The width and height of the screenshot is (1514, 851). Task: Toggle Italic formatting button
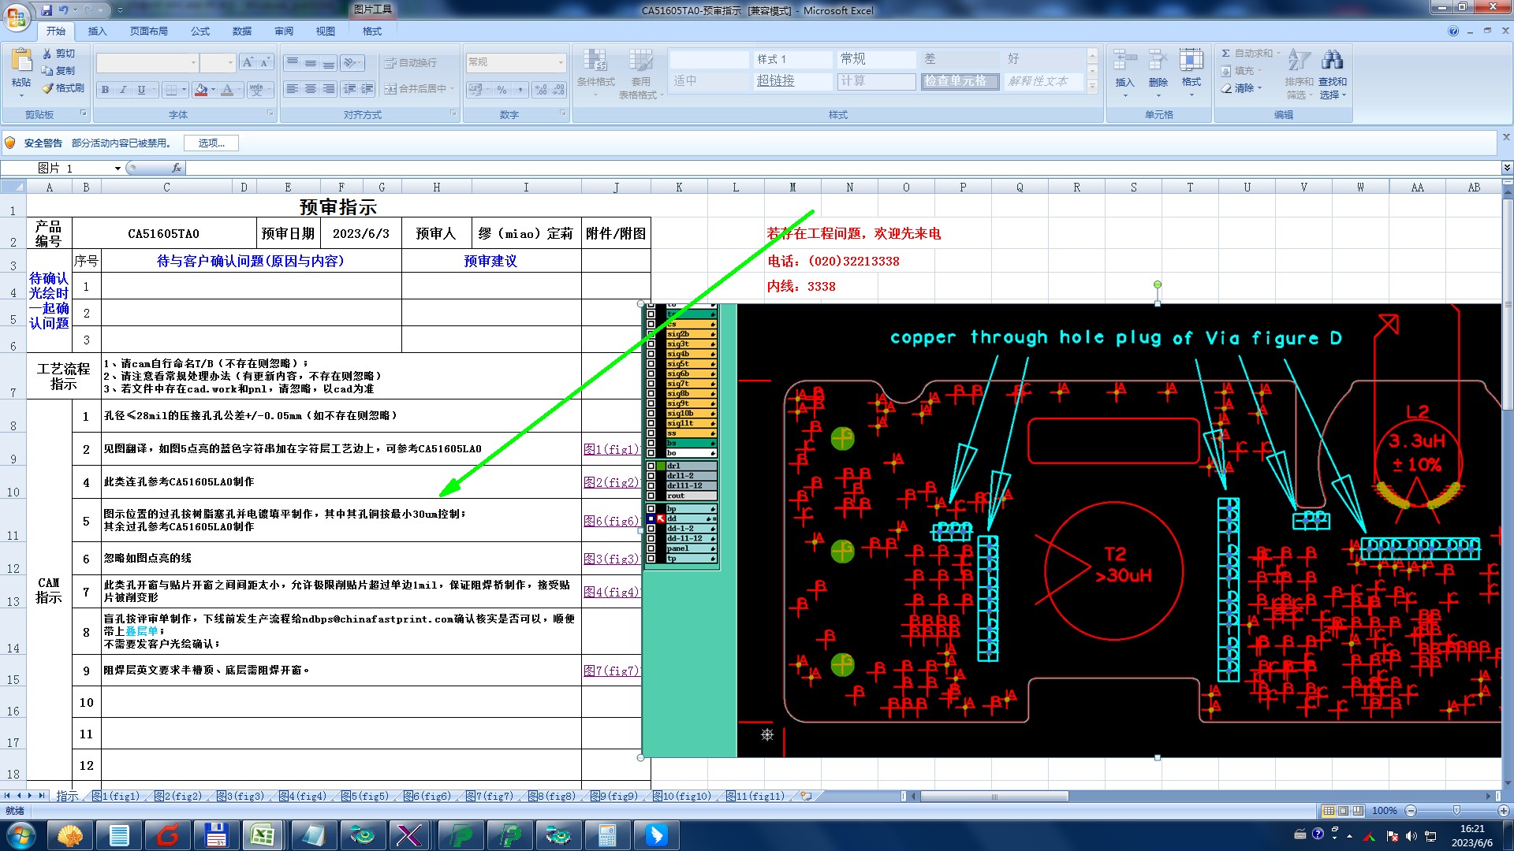pos(123,90)
